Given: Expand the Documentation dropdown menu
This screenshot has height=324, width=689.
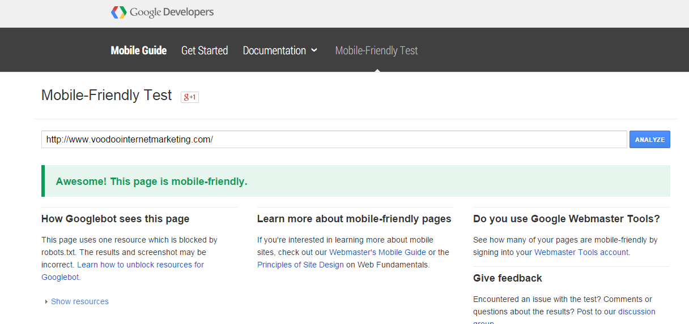Looking at the screenshot, I should tap(280, 50).
